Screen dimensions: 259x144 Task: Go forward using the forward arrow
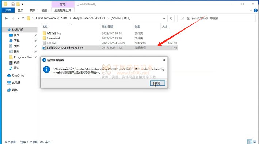pos(13,18)
